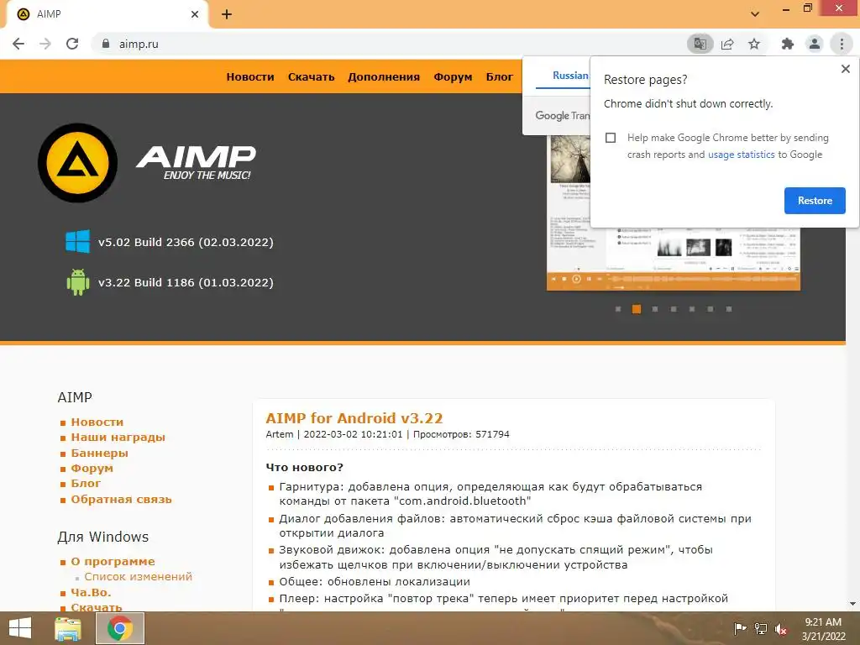Click the Chrome taskbar icon

(119, 628)
